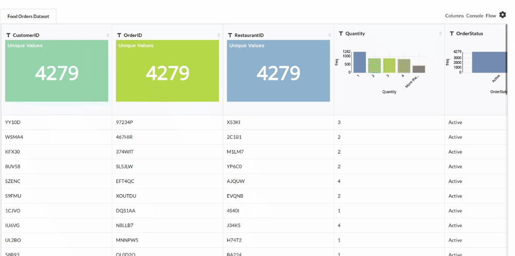Click the CustomerID text type icon

click(9, 35)
